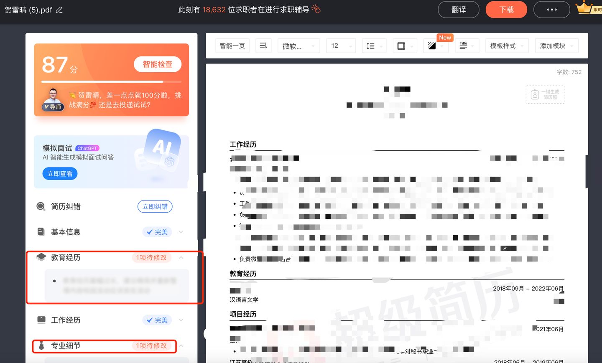The image size is (602, 363).
Task: Click the 翻译 translate button
Action: coord(458,10)
